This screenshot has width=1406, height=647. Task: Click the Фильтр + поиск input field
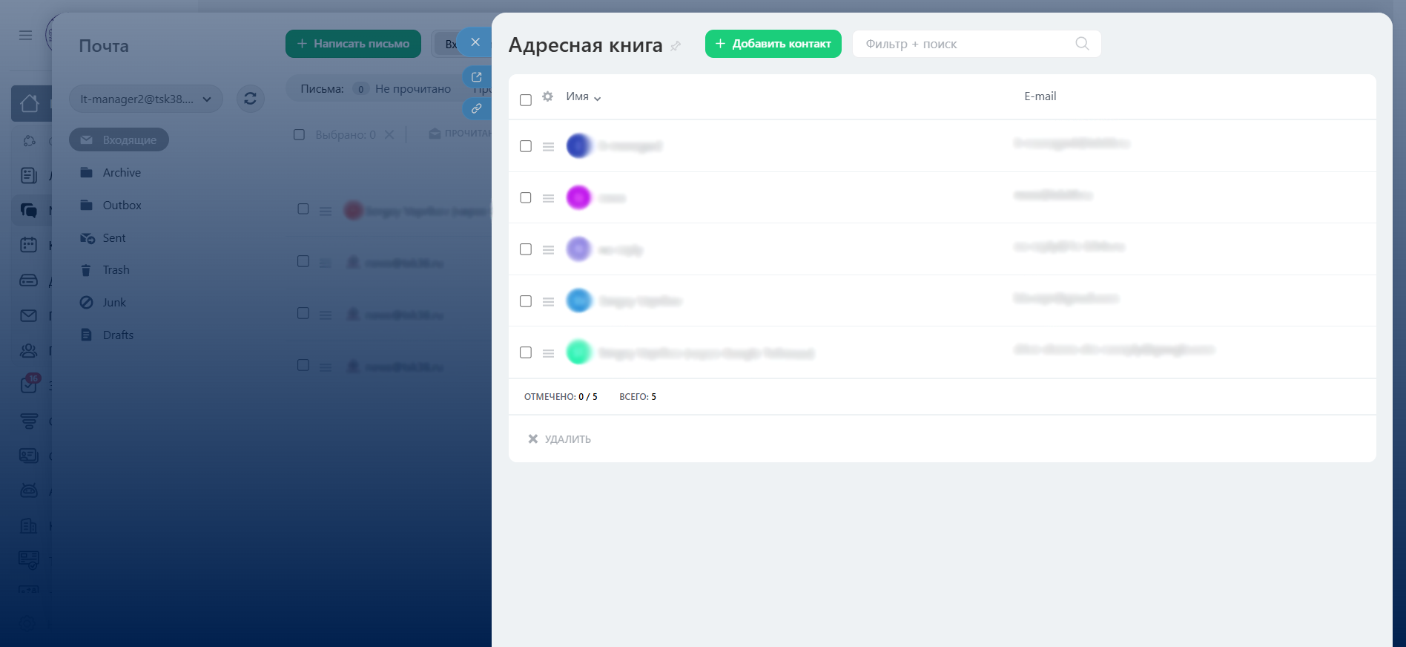[x=964, y=44]
